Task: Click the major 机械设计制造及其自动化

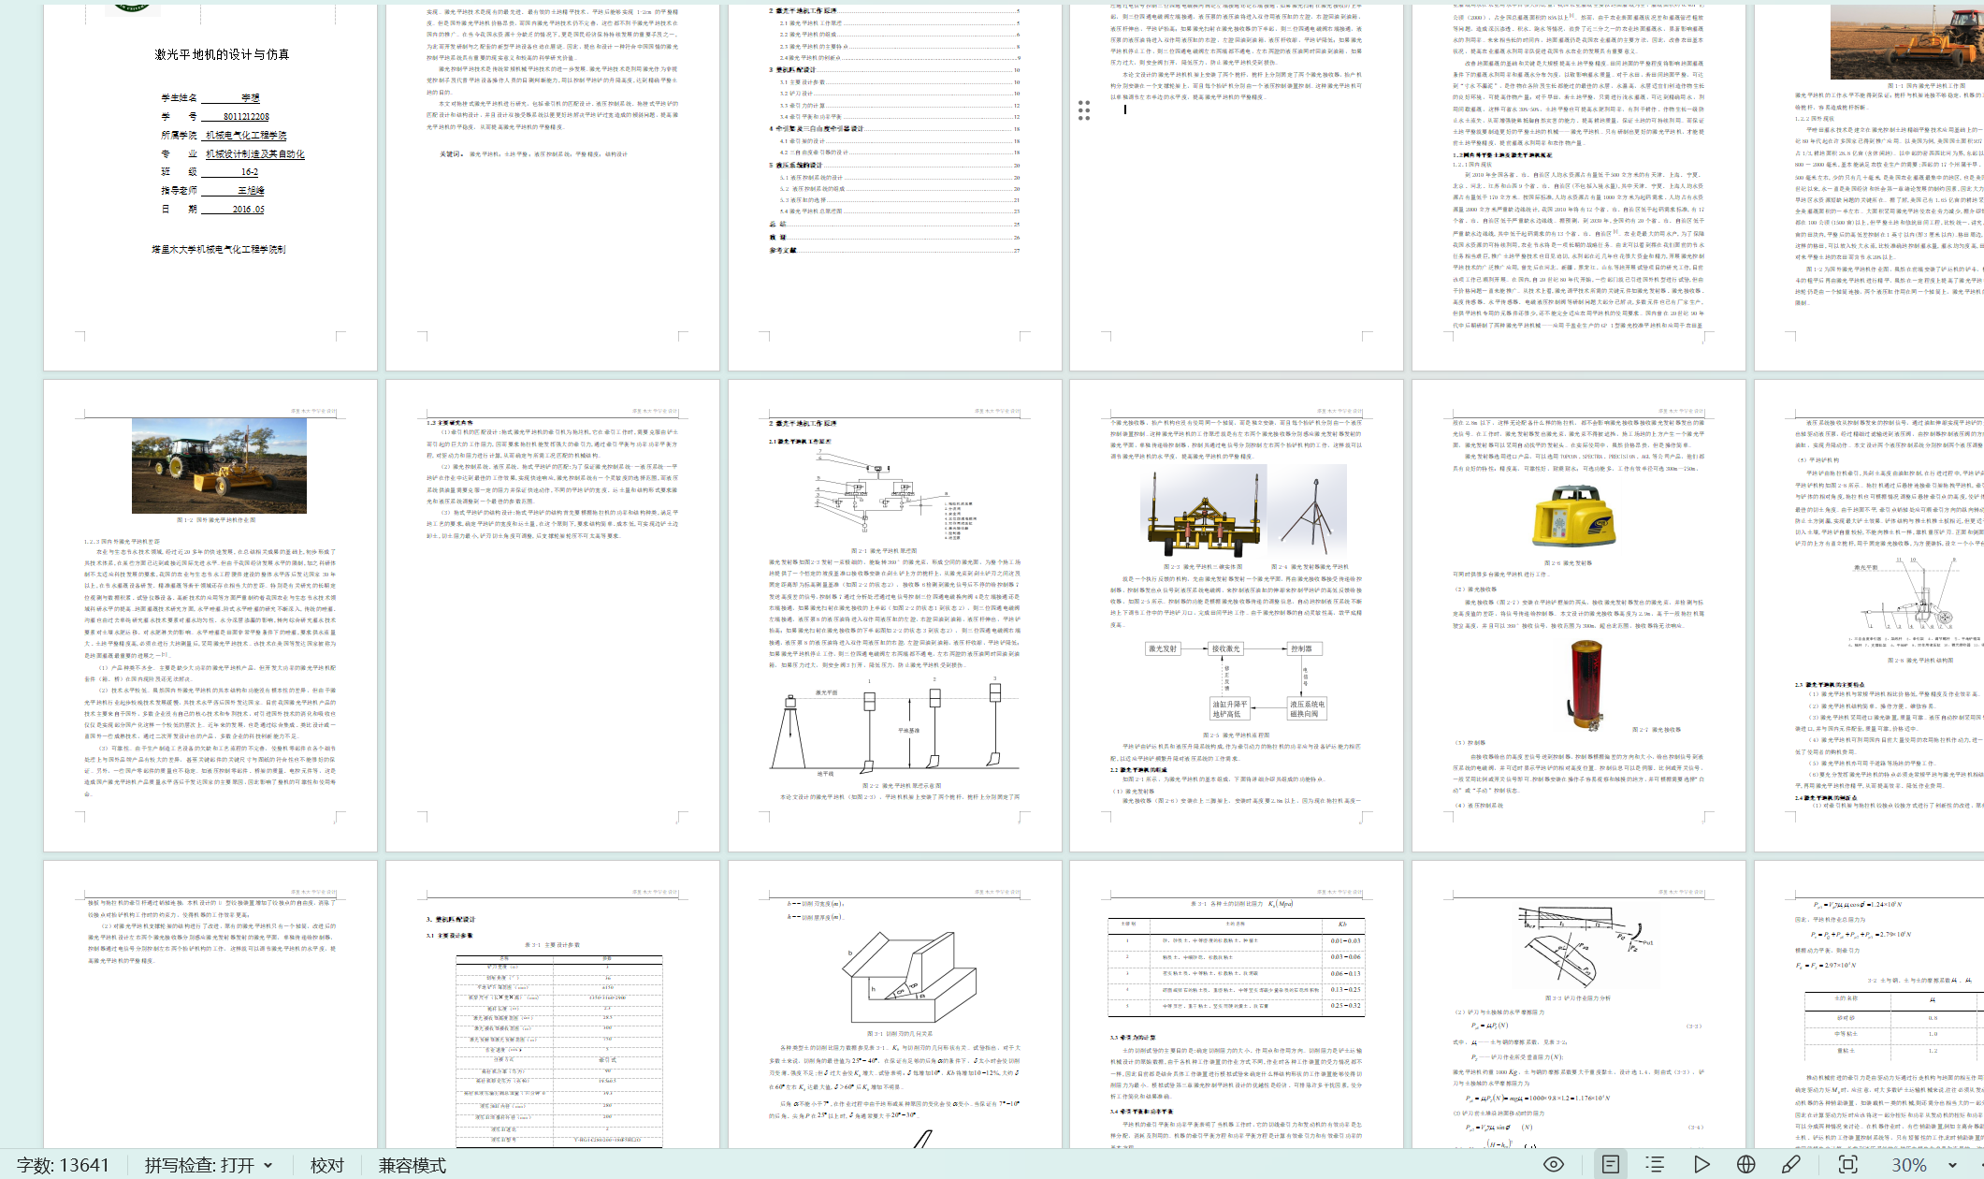Action: (x=255, y=153)
